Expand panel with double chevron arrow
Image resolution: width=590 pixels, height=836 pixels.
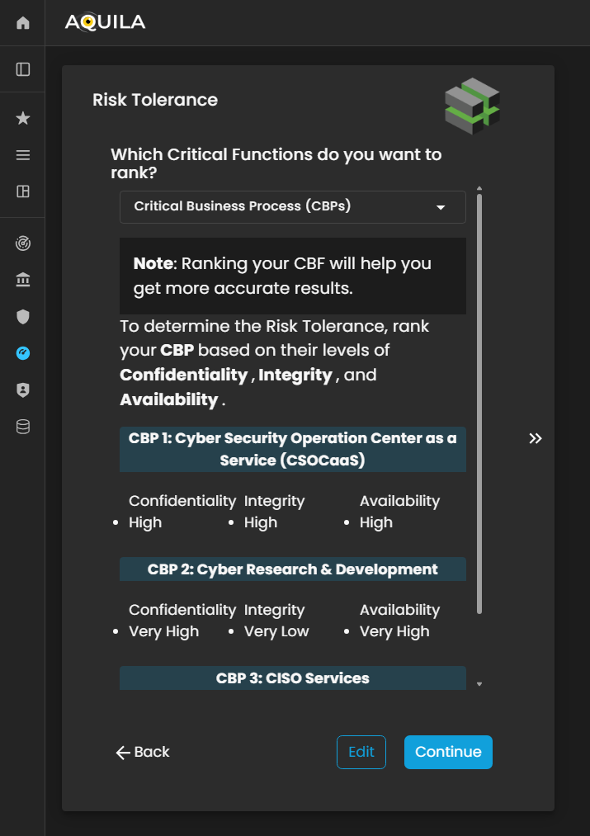click(x=536, y=438)
